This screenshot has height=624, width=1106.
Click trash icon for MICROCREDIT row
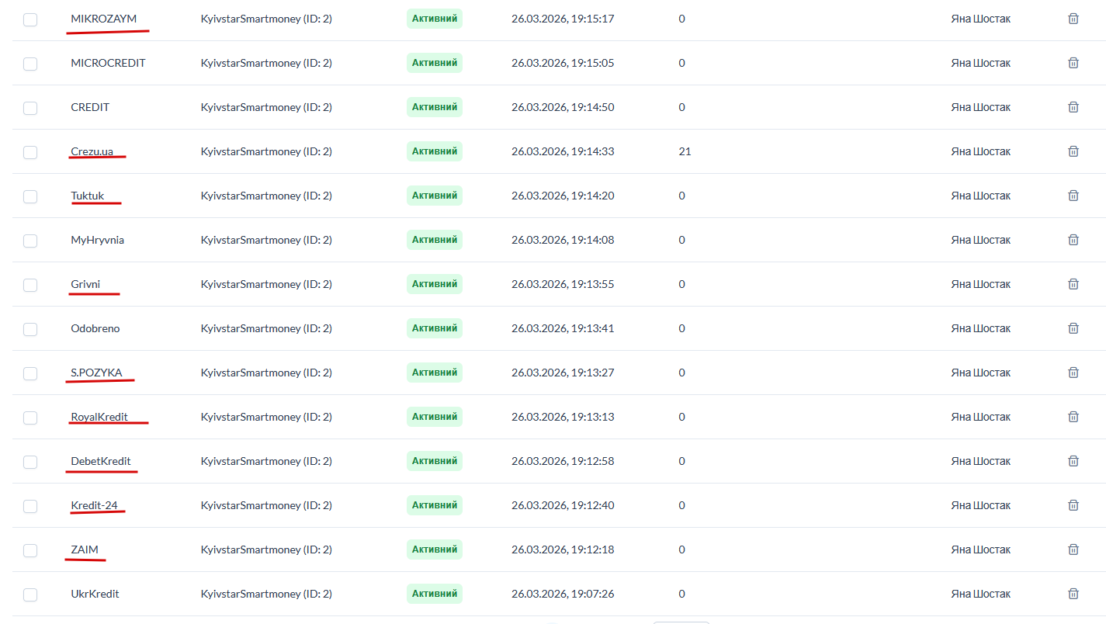[1073, 63]
